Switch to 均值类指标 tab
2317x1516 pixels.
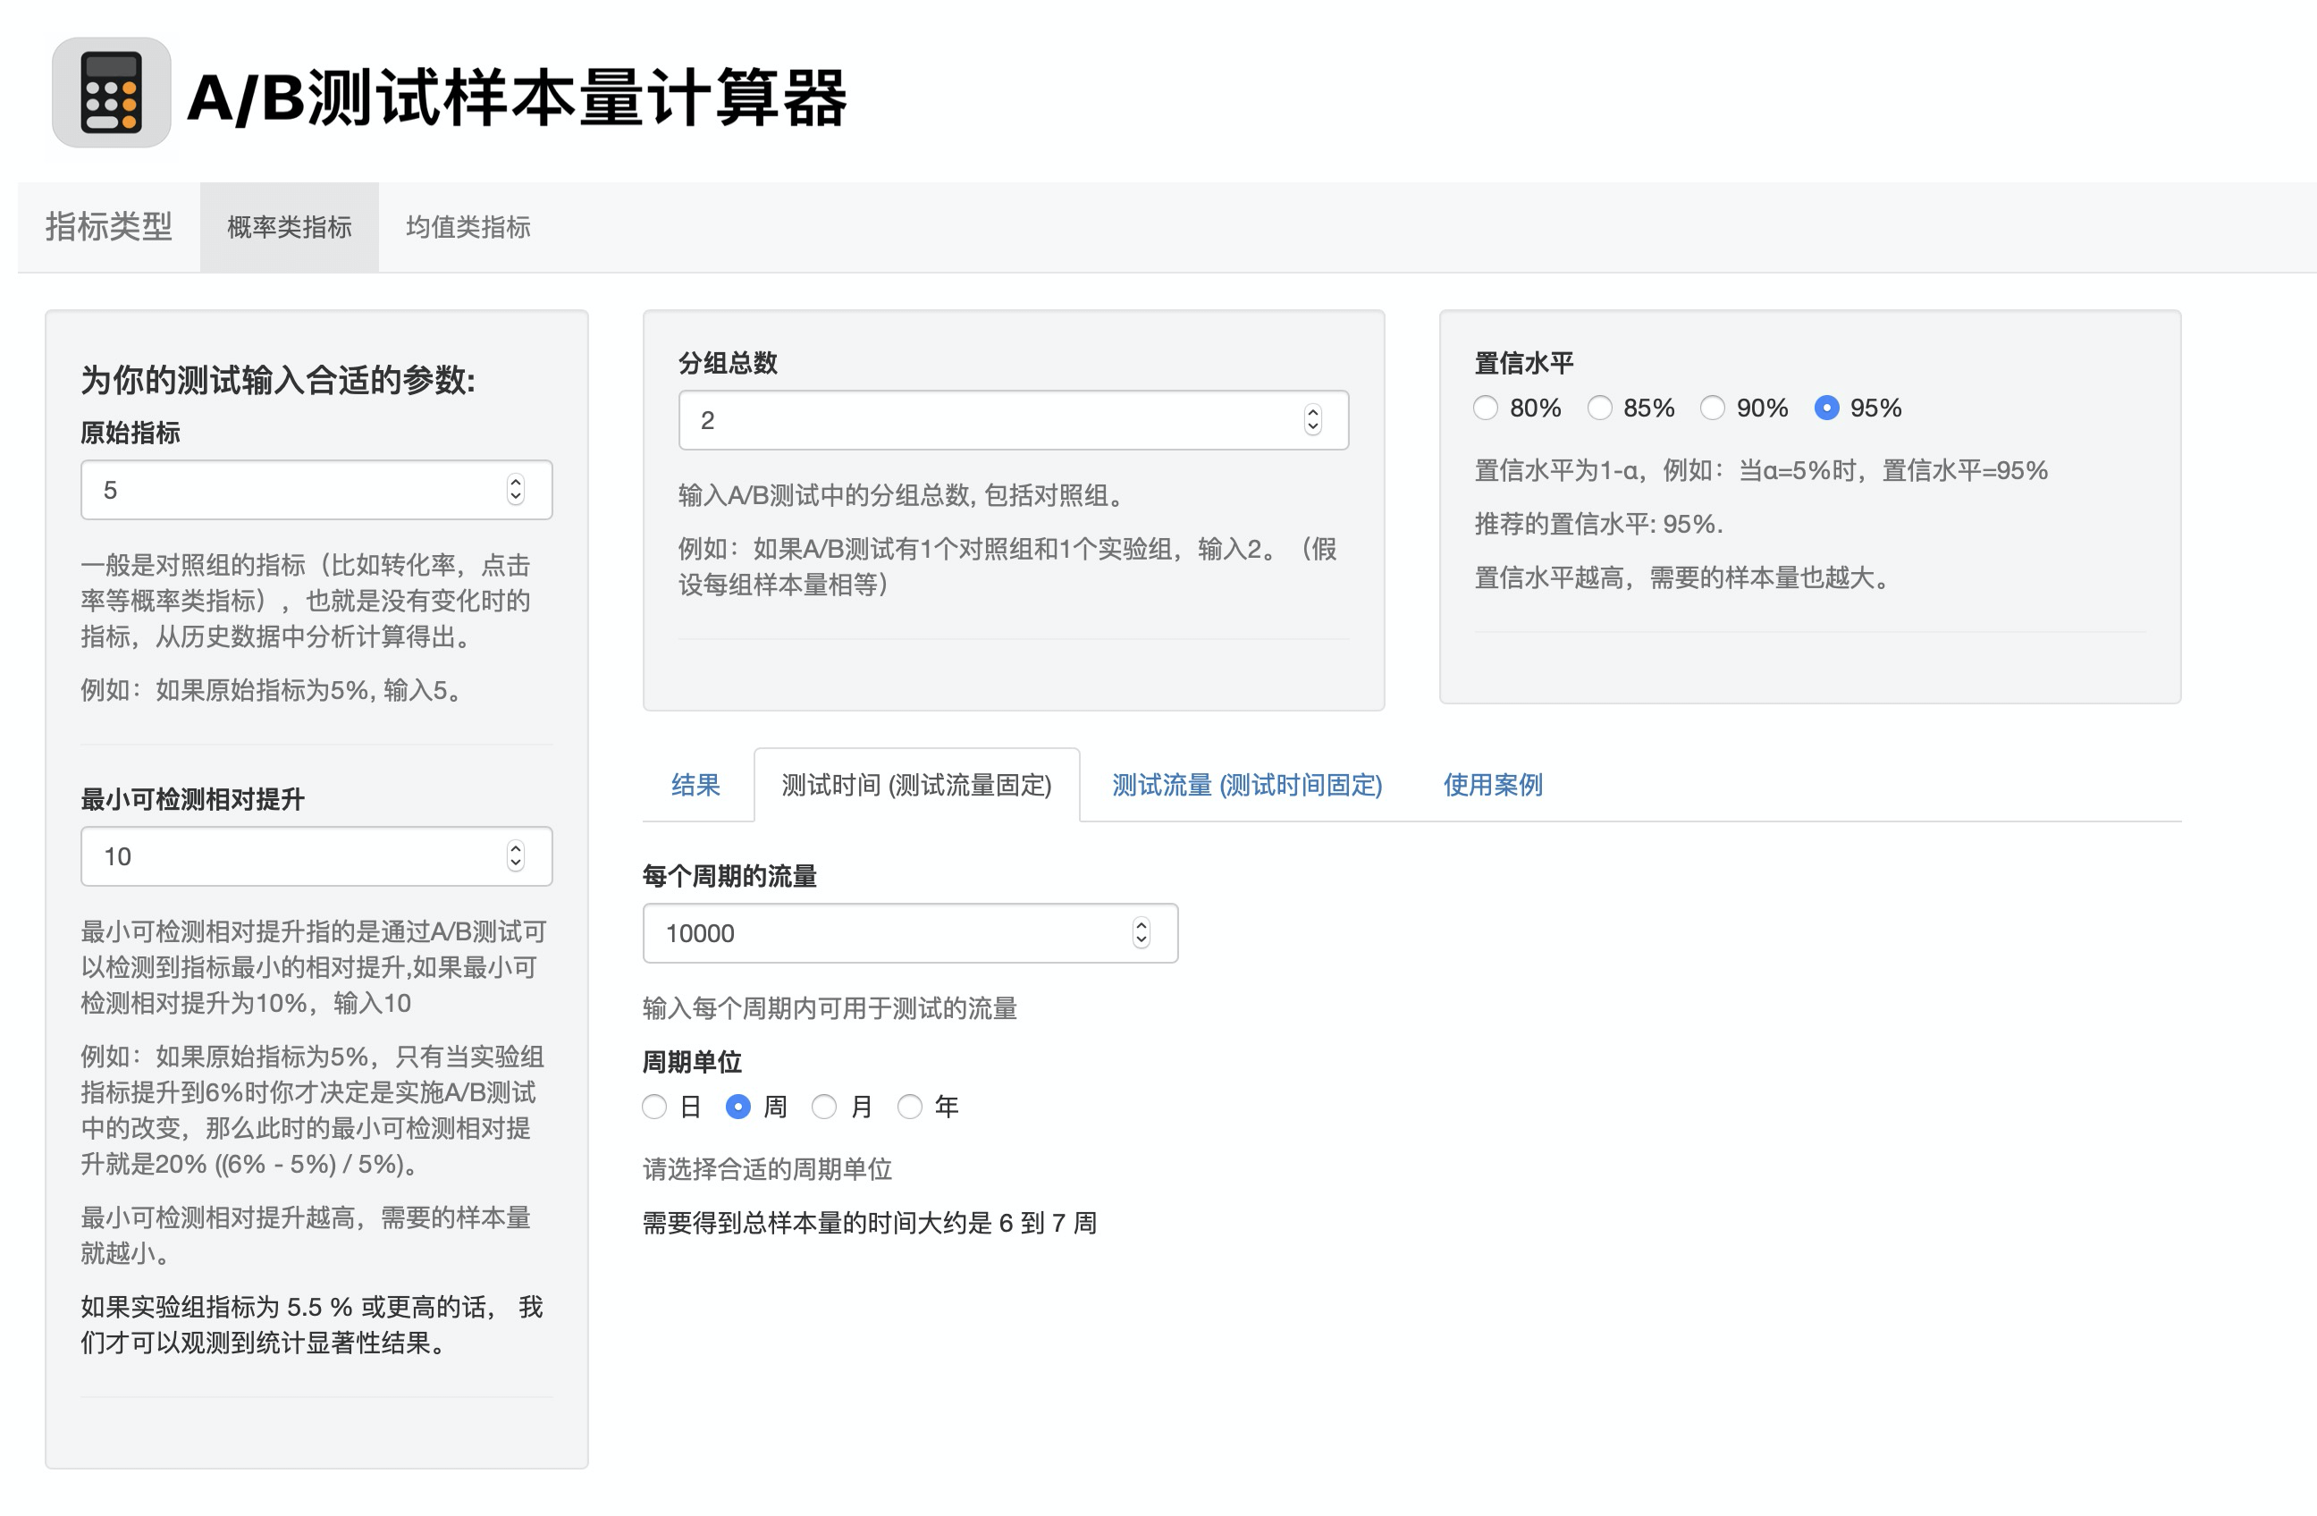[468, 227]
